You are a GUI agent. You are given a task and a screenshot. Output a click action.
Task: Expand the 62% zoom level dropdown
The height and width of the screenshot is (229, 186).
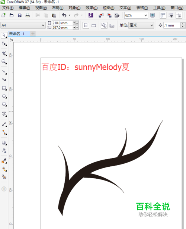click(136, 15)
